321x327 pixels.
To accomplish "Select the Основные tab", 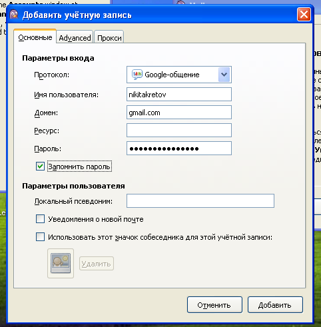I will point(35,37).
